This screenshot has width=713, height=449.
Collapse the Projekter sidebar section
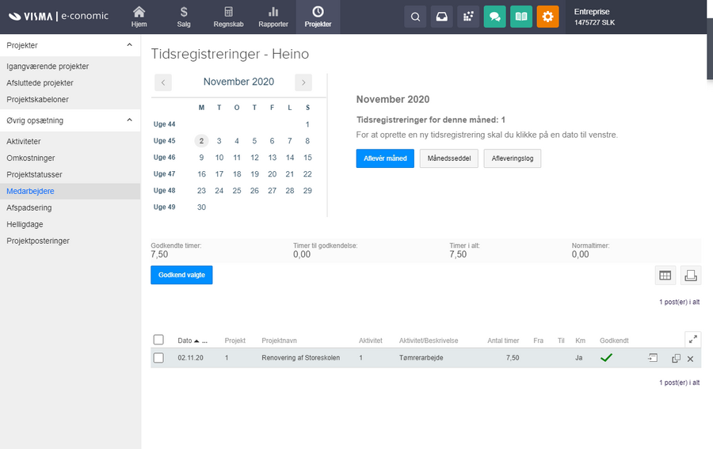coord(129,45)
